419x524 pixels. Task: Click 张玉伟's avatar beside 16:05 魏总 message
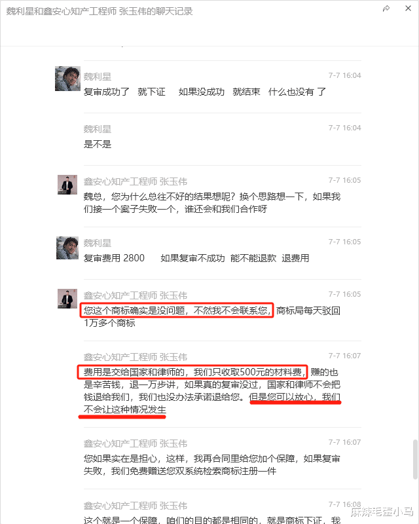(x=67, y=185)
